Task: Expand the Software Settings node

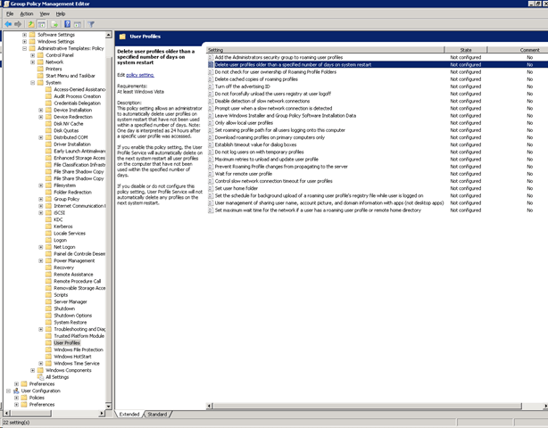Action: [24, 35]
